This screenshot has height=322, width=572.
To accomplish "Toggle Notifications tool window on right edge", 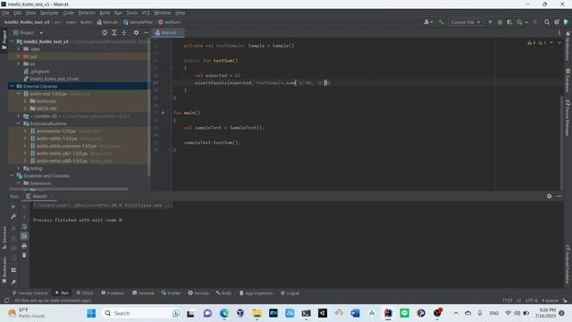I will (x=568, y=47).
